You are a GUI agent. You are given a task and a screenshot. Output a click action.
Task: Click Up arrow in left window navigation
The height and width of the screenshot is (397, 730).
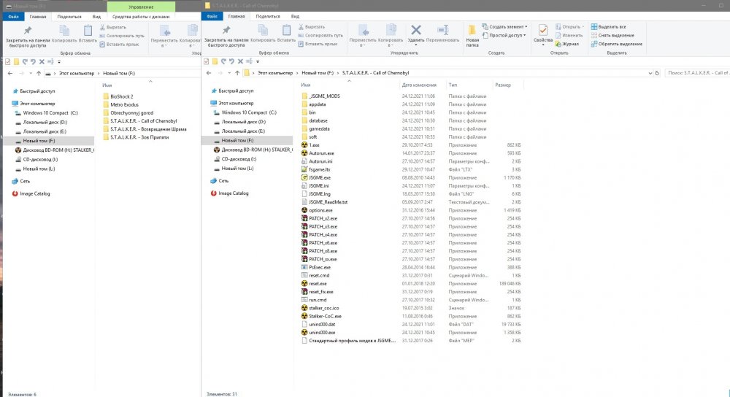pyautogui.click(x=39, y=74)
